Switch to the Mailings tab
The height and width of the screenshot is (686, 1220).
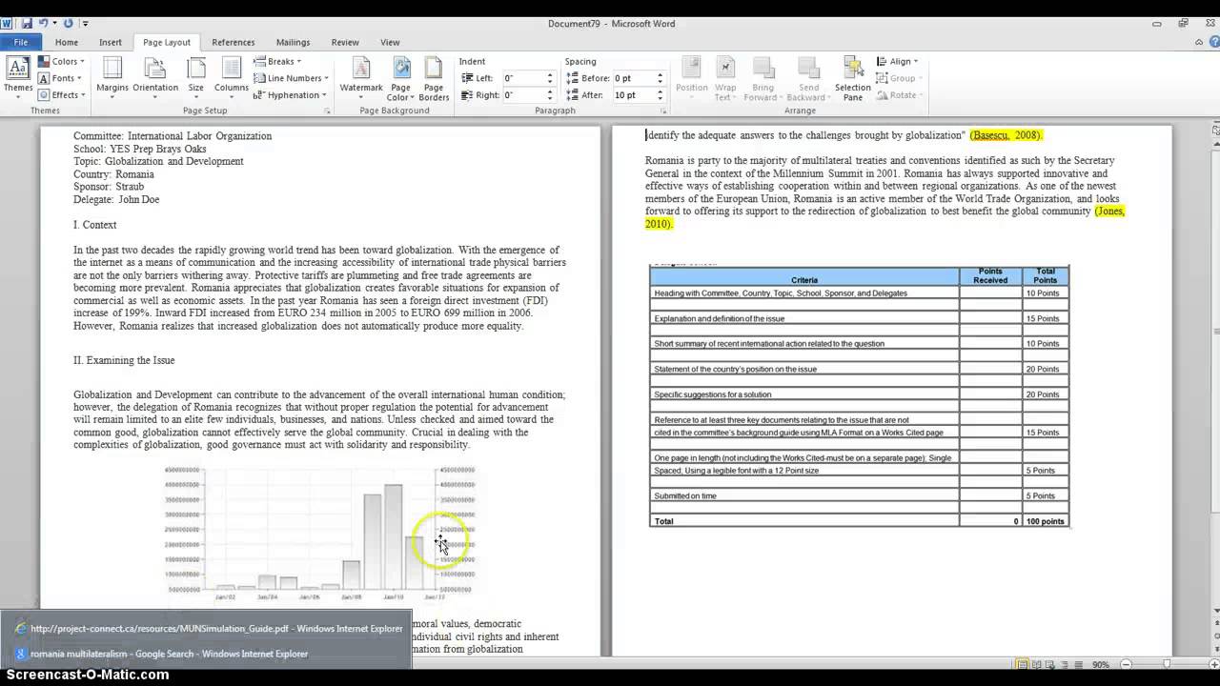[x=293, y=42]
